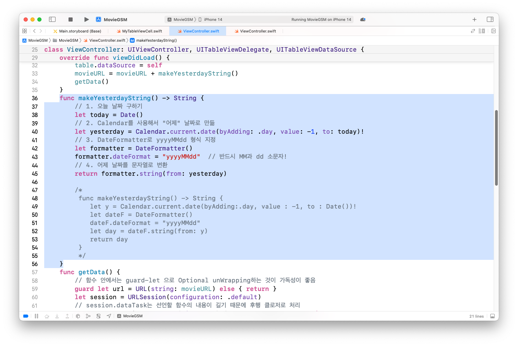
Task: Open the MovieGSM folder breadcrumb
Action: point(65,40)
